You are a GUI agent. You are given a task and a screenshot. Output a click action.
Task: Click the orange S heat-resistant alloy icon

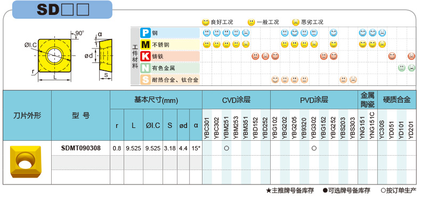145,79
